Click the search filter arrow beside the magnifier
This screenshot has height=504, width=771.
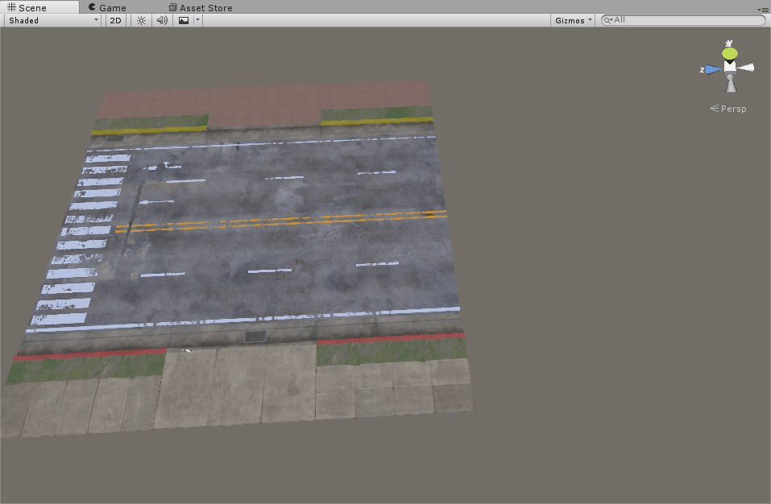(x=613, y=19)
